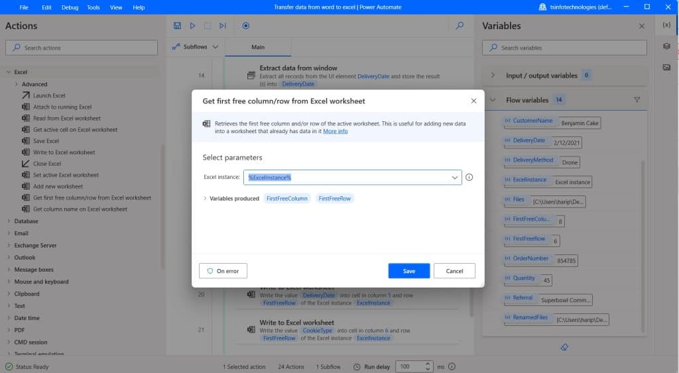The width and height of the screenshot is (679, 373).
Task: Click the filter variables funnel icon
Action: (x=637, y=99)
